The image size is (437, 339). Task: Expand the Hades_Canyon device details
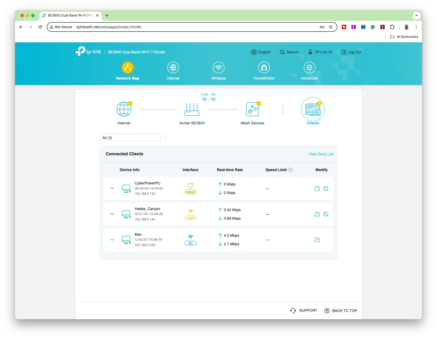click(112, 214)
